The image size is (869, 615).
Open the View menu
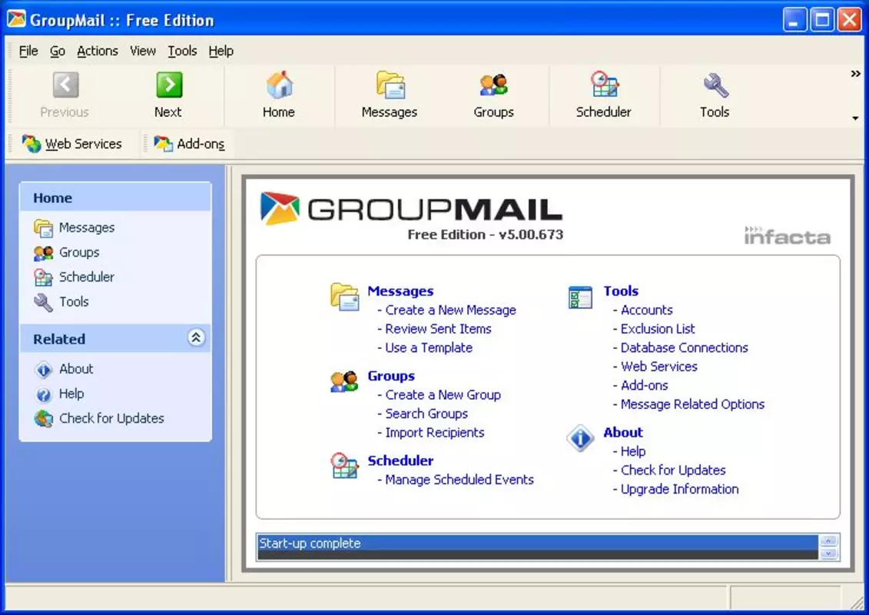(x=143, y=51)
